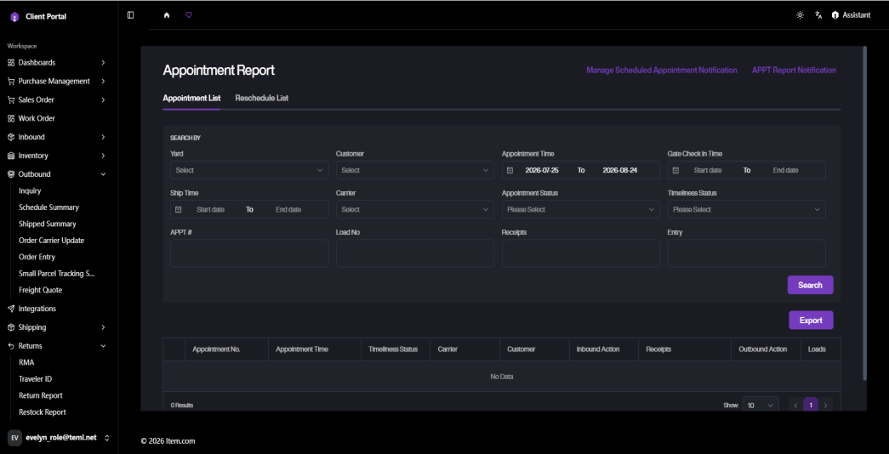Expand the Shipping chevron
Viewport: 889px width, 454px height.
(103, 327)
